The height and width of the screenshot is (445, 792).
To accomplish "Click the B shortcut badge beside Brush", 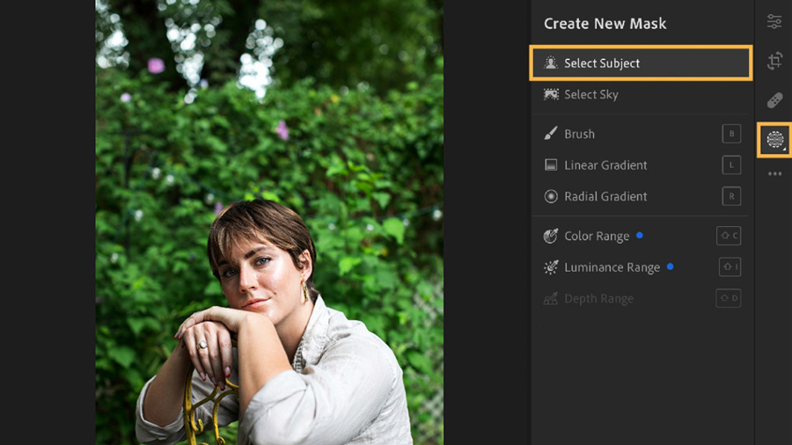I will click(731, 134).
